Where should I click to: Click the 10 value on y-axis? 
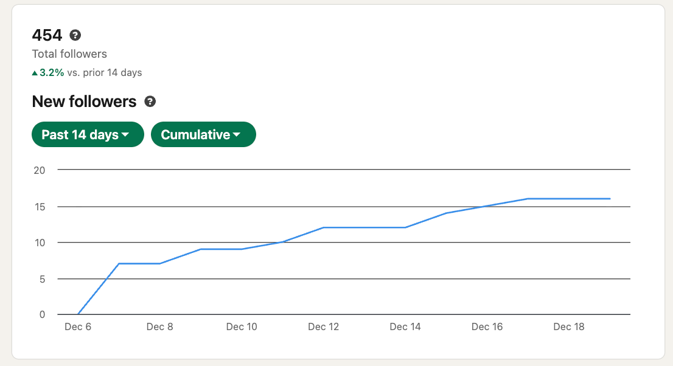coord(40,243)
